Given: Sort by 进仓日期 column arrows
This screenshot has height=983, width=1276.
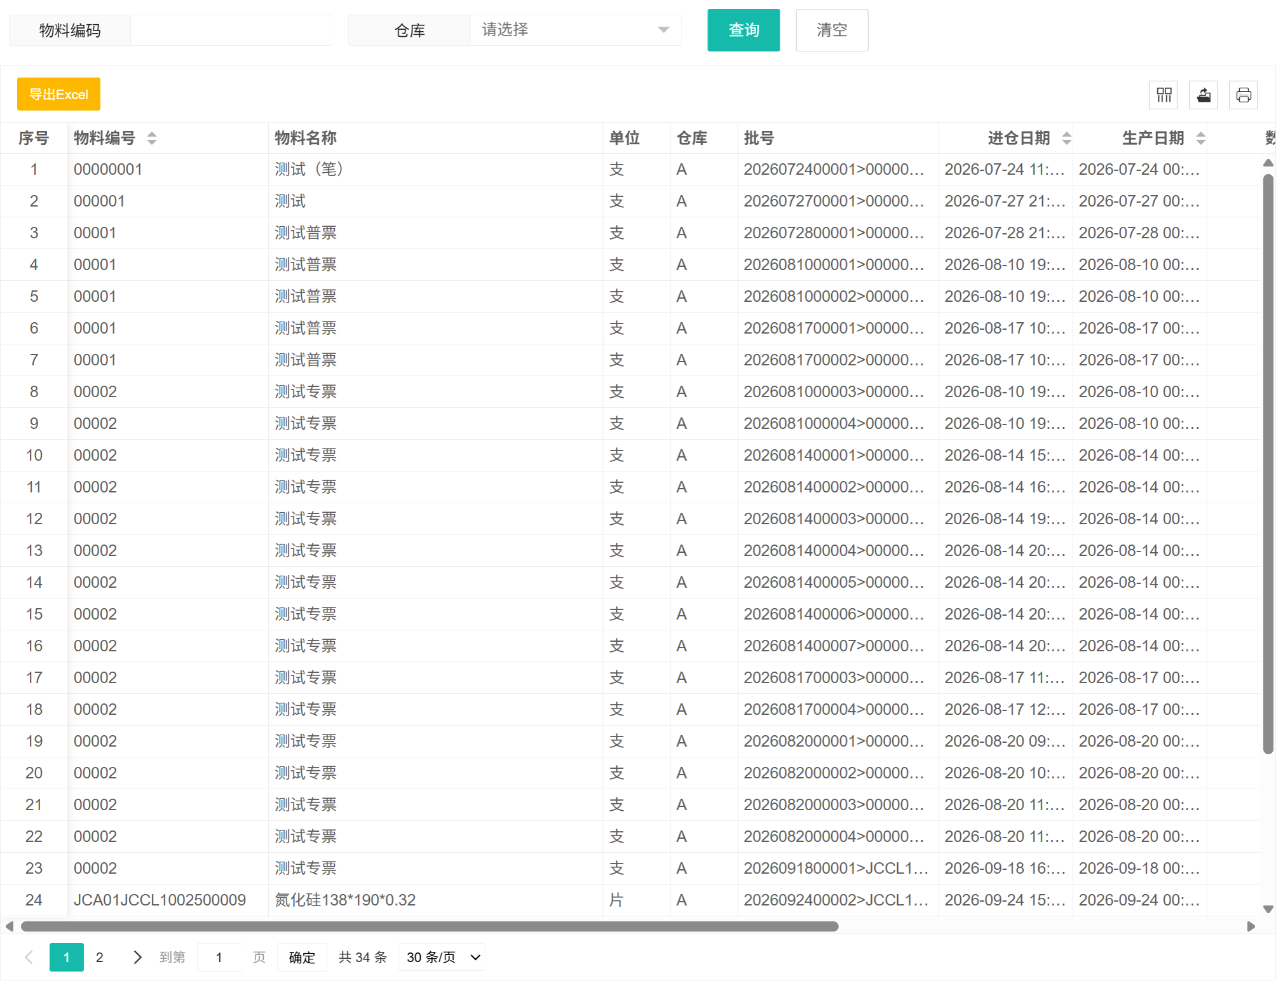Looking at the screenshot, I should (1067, 138).
